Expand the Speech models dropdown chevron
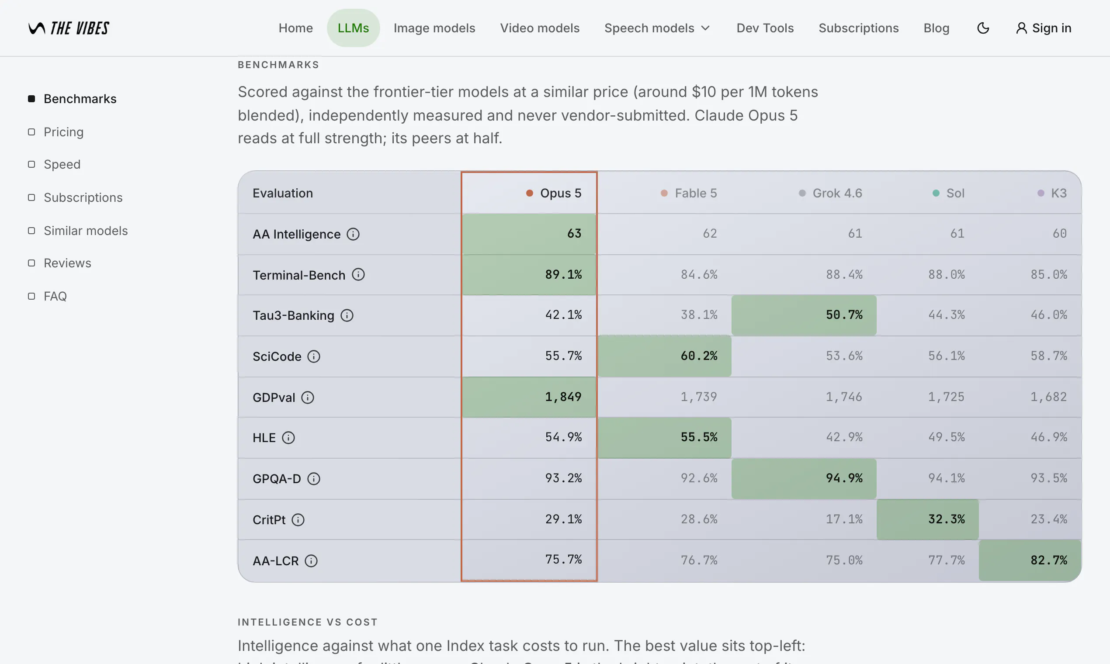 point(705,28)
